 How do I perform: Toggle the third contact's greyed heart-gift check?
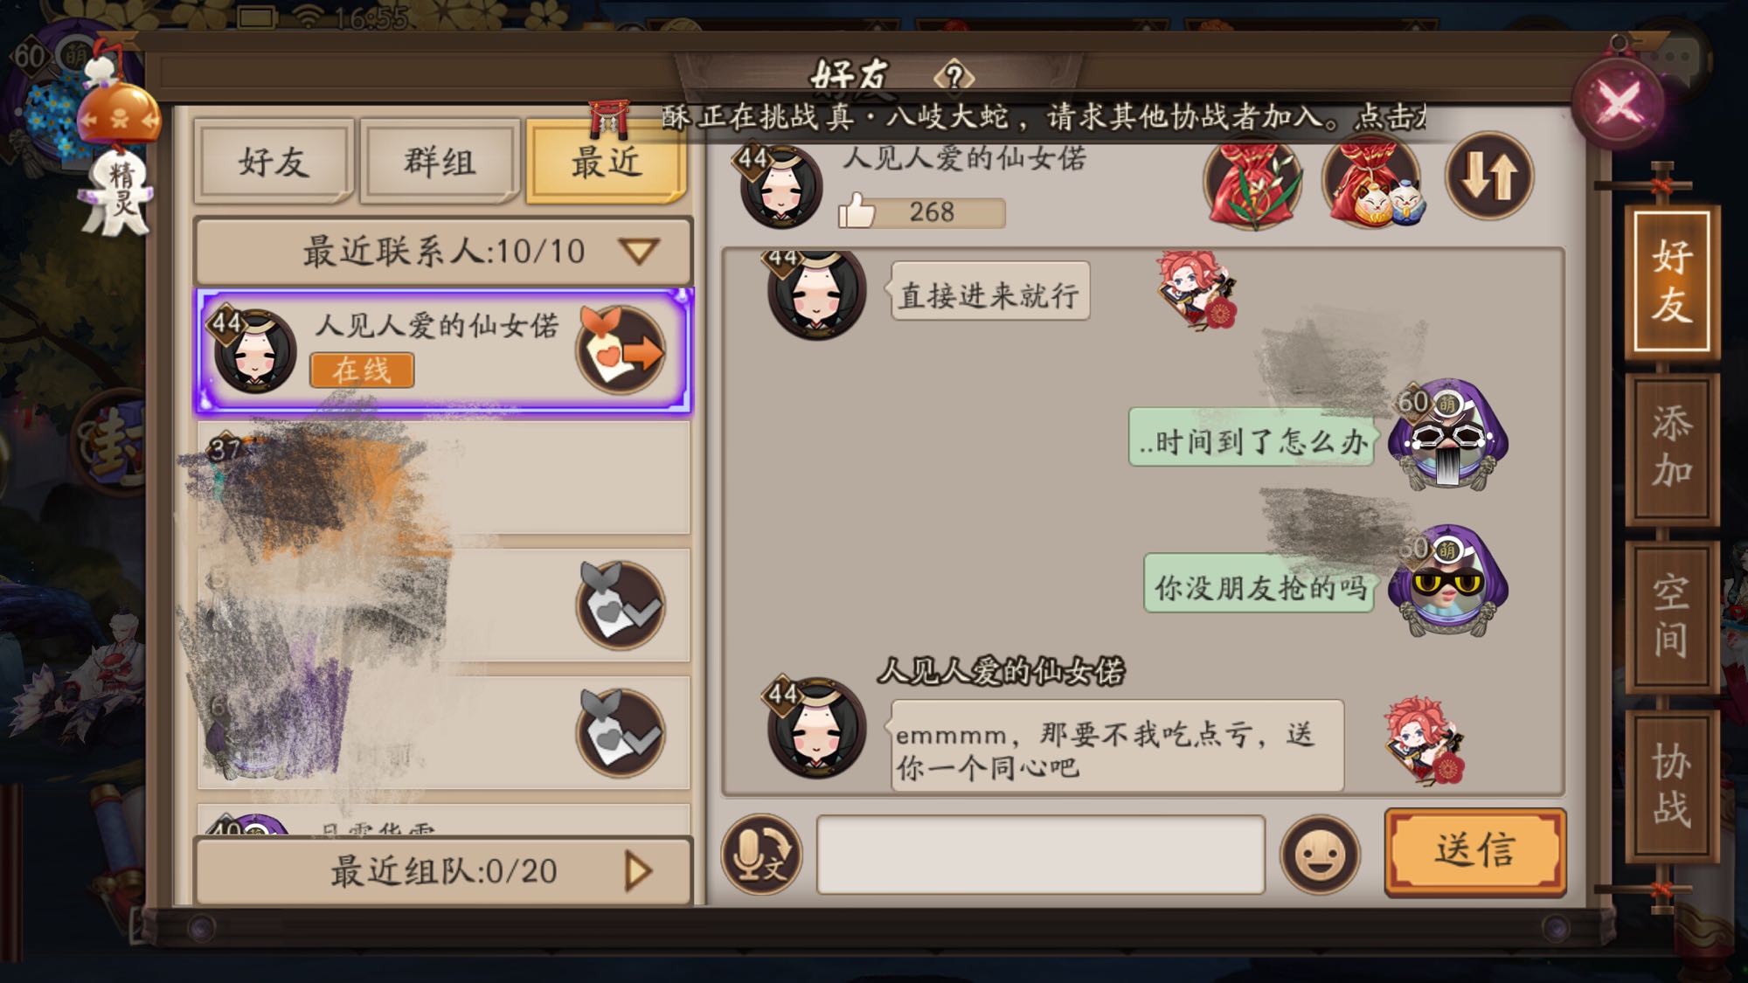click(621, 606)
